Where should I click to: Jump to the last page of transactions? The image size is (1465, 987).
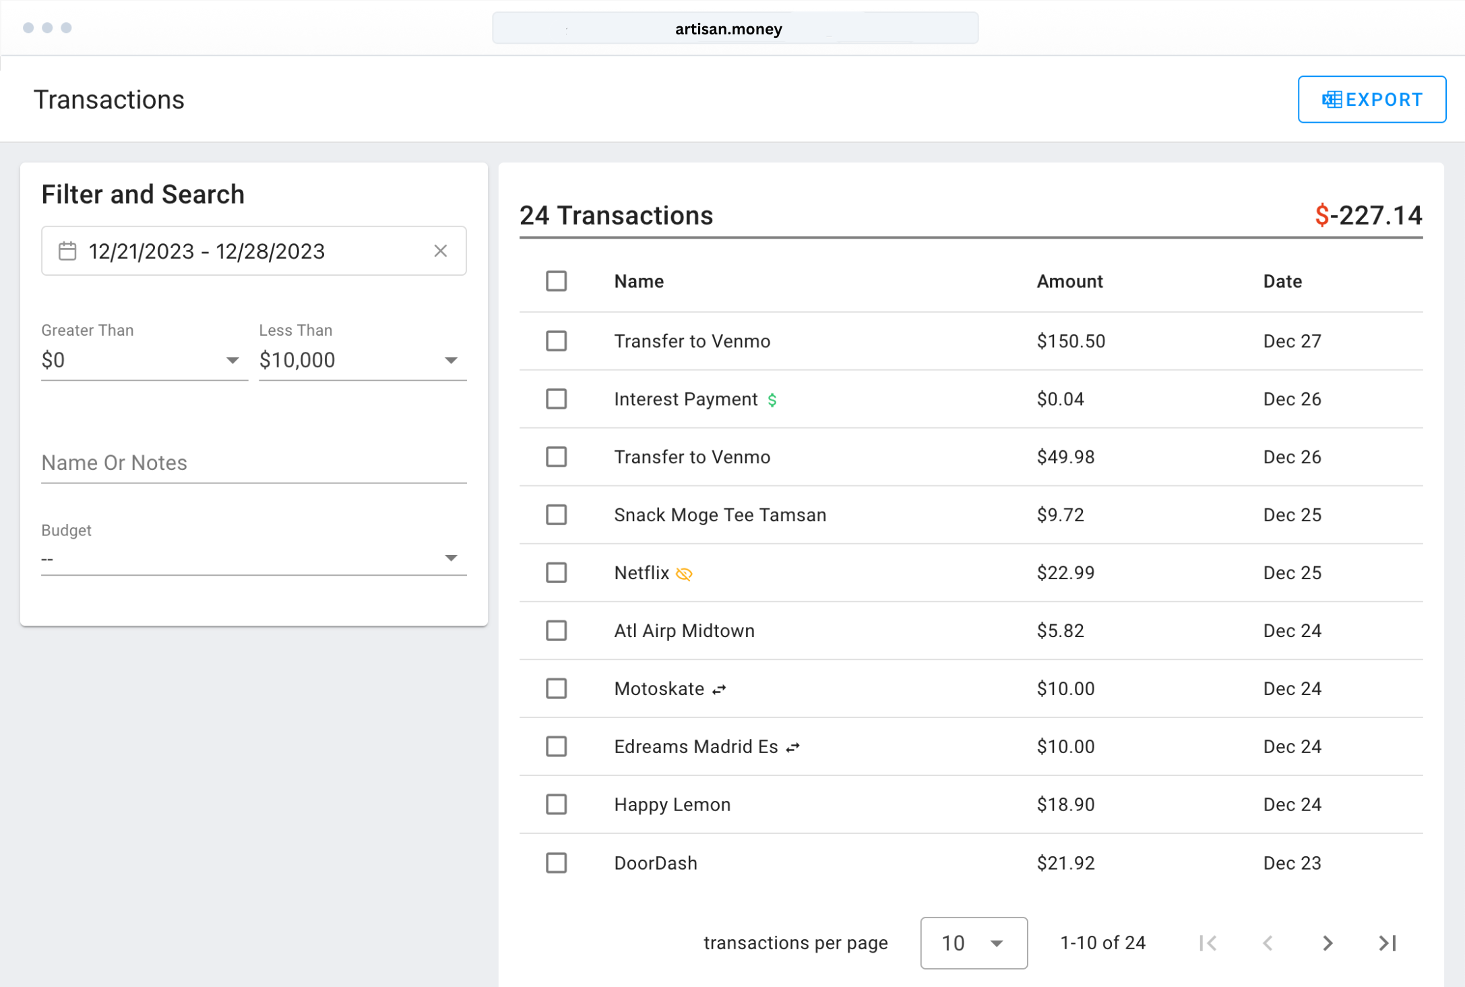pyautogui.click(x=1388, y=943)
